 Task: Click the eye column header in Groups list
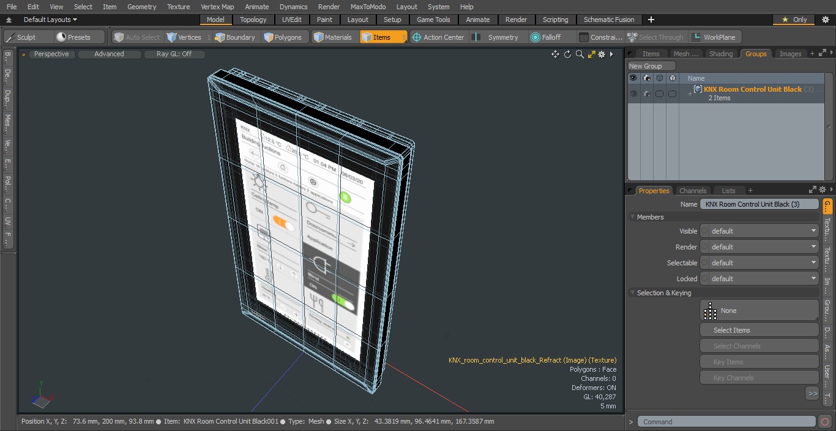[633, 78]
